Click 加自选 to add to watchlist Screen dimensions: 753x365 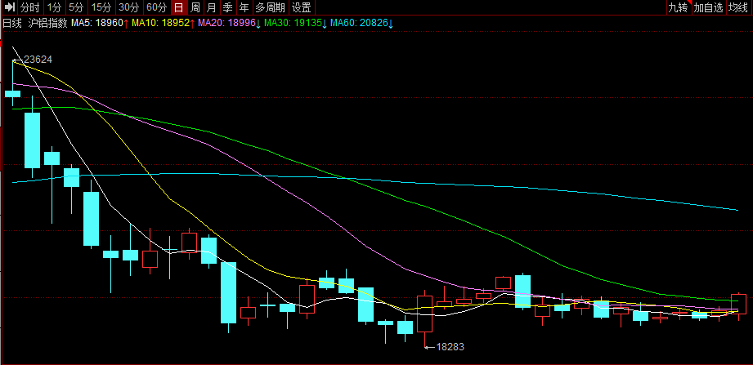coord(709,7)
